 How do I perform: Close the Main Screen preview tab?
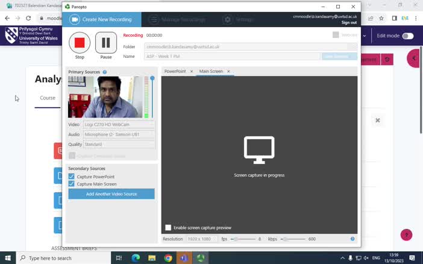coord(228,71)
